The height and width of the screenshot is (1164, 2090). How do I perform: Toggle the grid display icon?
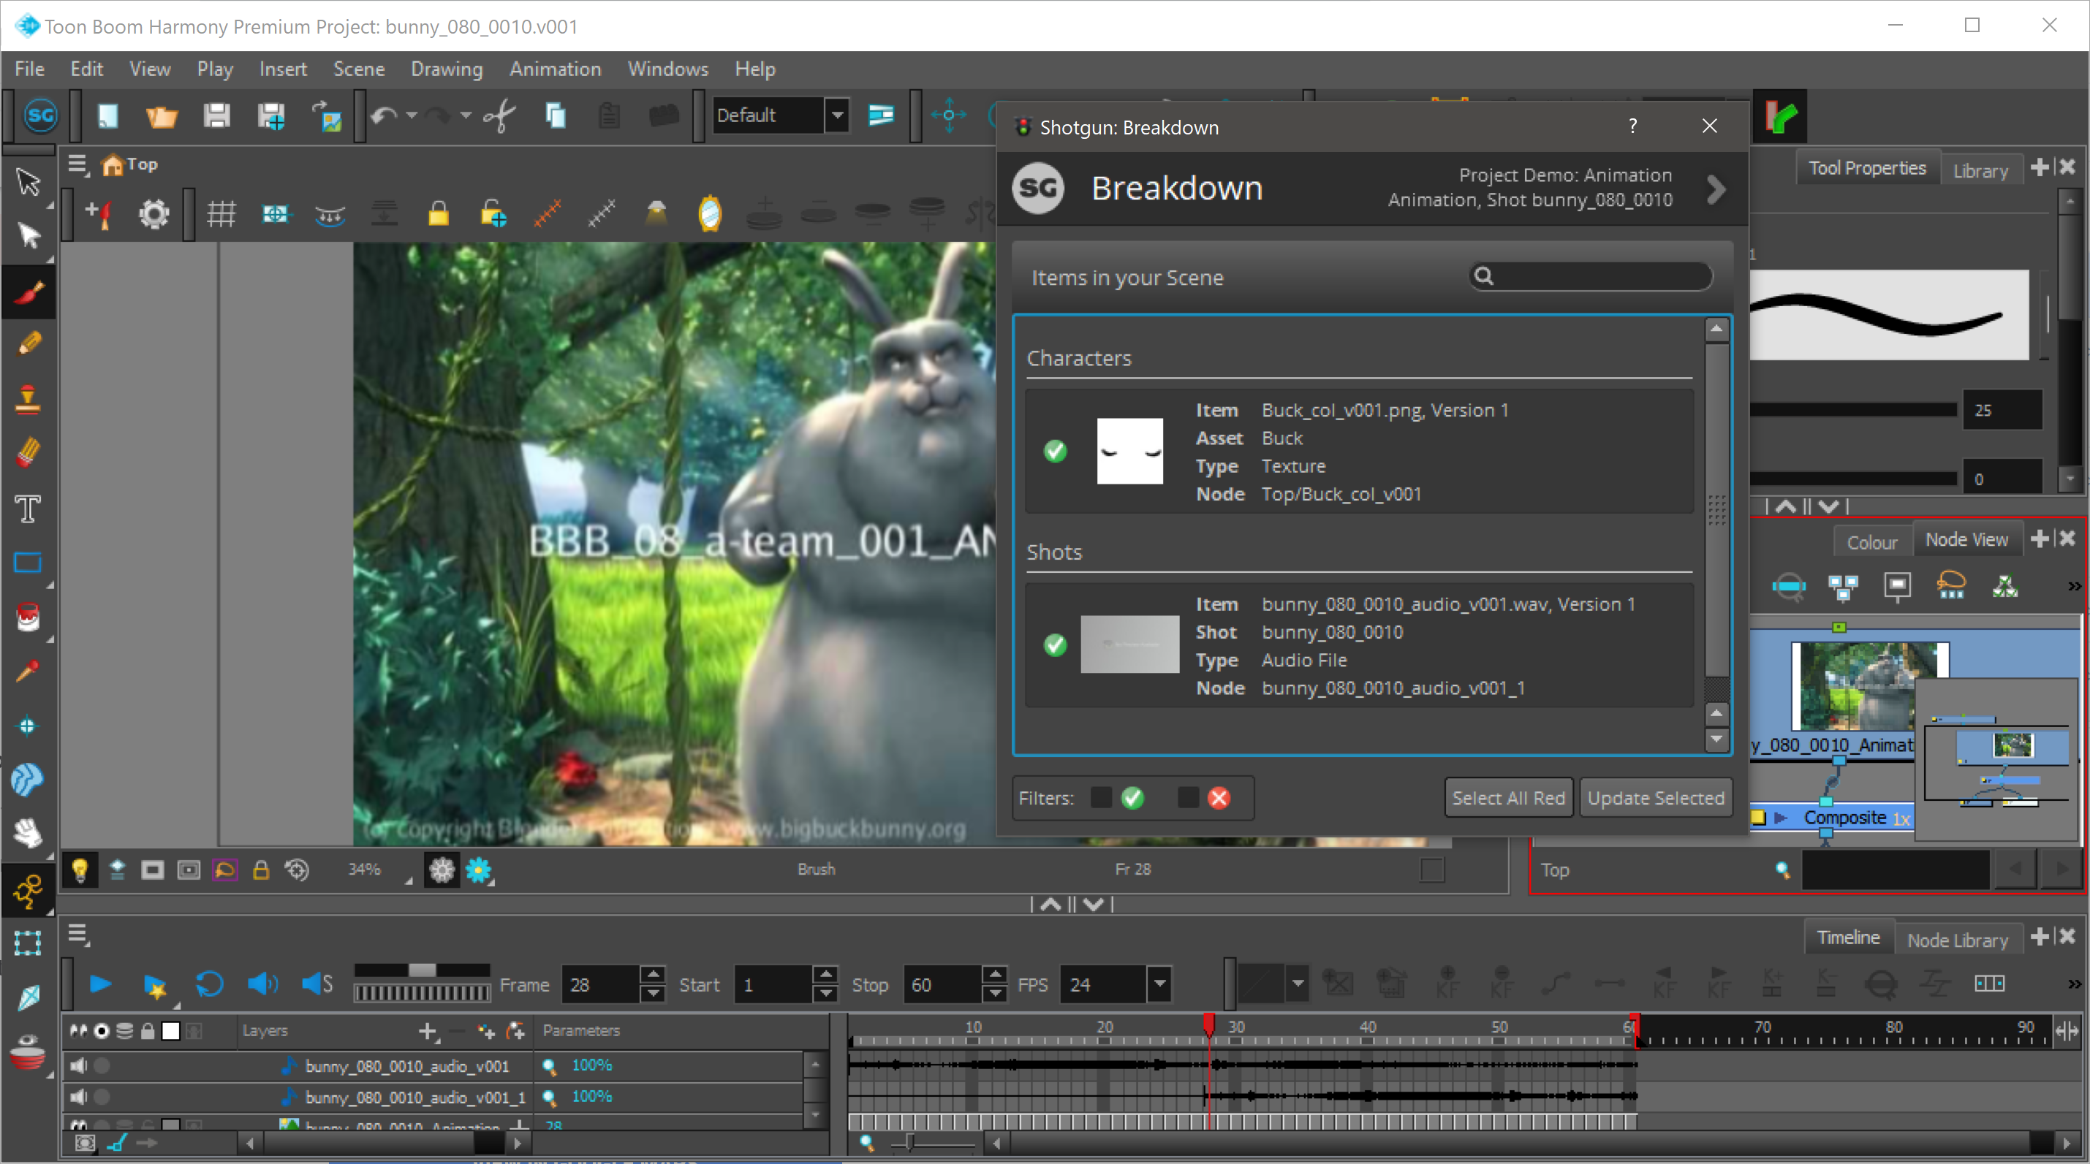pyautogui.click(x=221, y=214)
